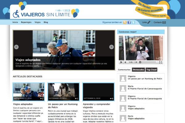Open the Viajes menu item

(x=38, y=22)
